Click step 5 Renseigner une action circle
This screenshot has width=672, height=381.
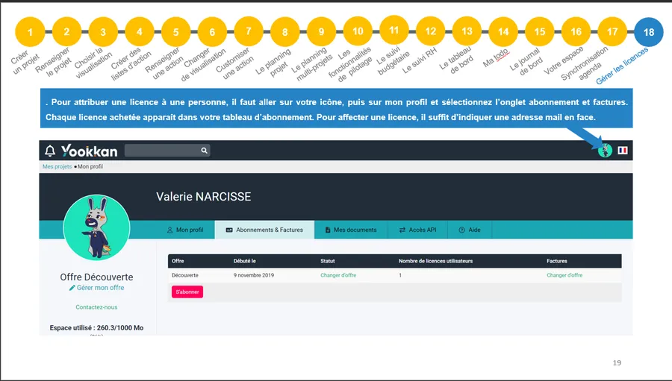click(x=175, y=32)
